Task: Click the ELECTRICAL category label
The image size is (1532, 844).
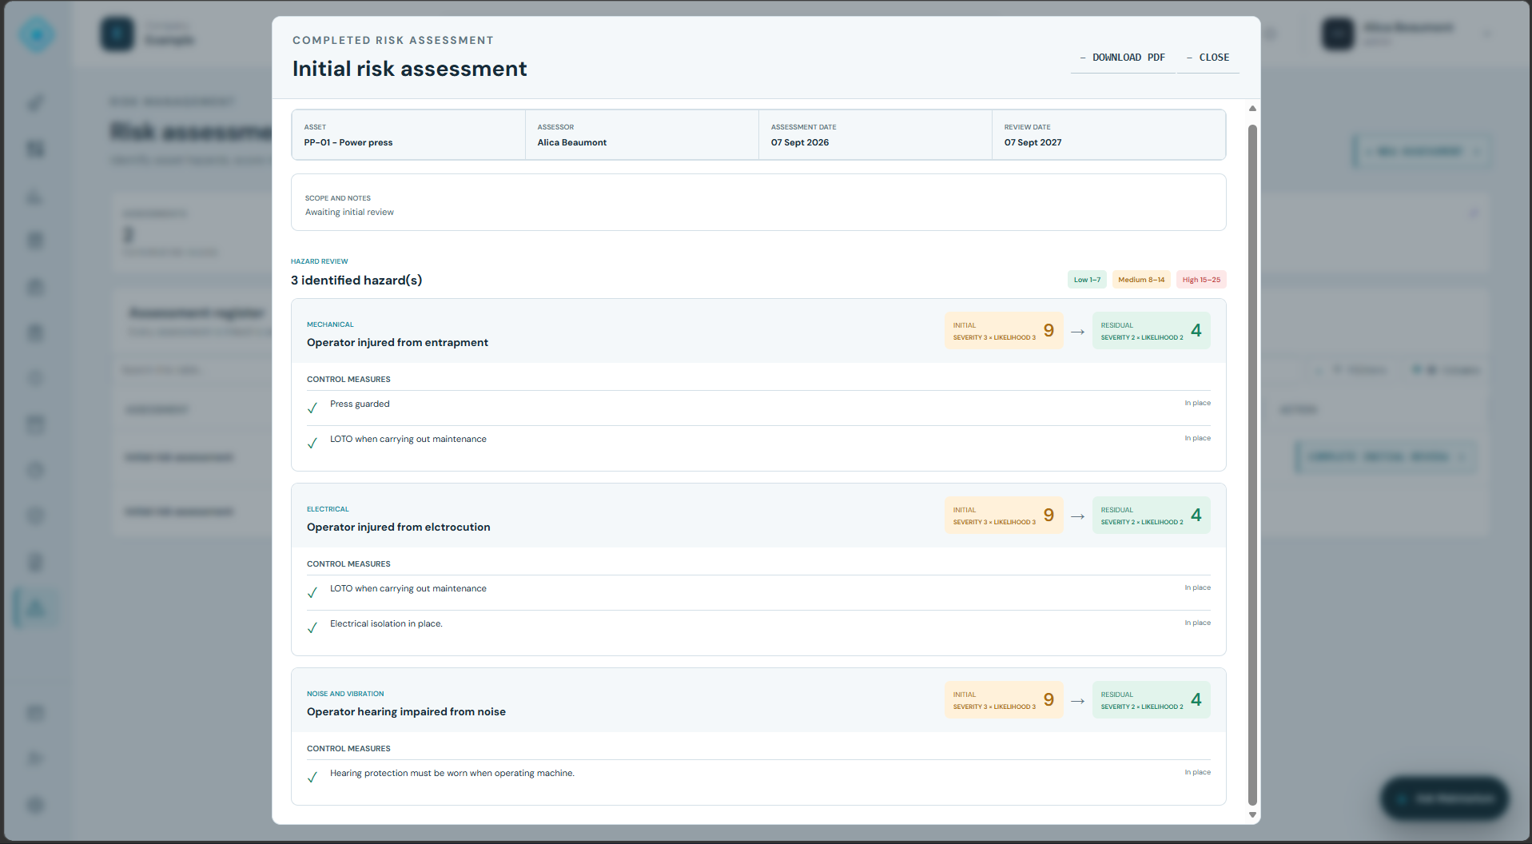Action: click(x=328, y=509)
